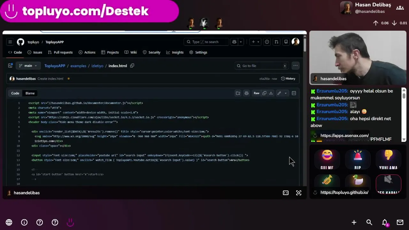409x230 pixels.
Task: Ask Copilot about this file icon
Action: [246, 93]
